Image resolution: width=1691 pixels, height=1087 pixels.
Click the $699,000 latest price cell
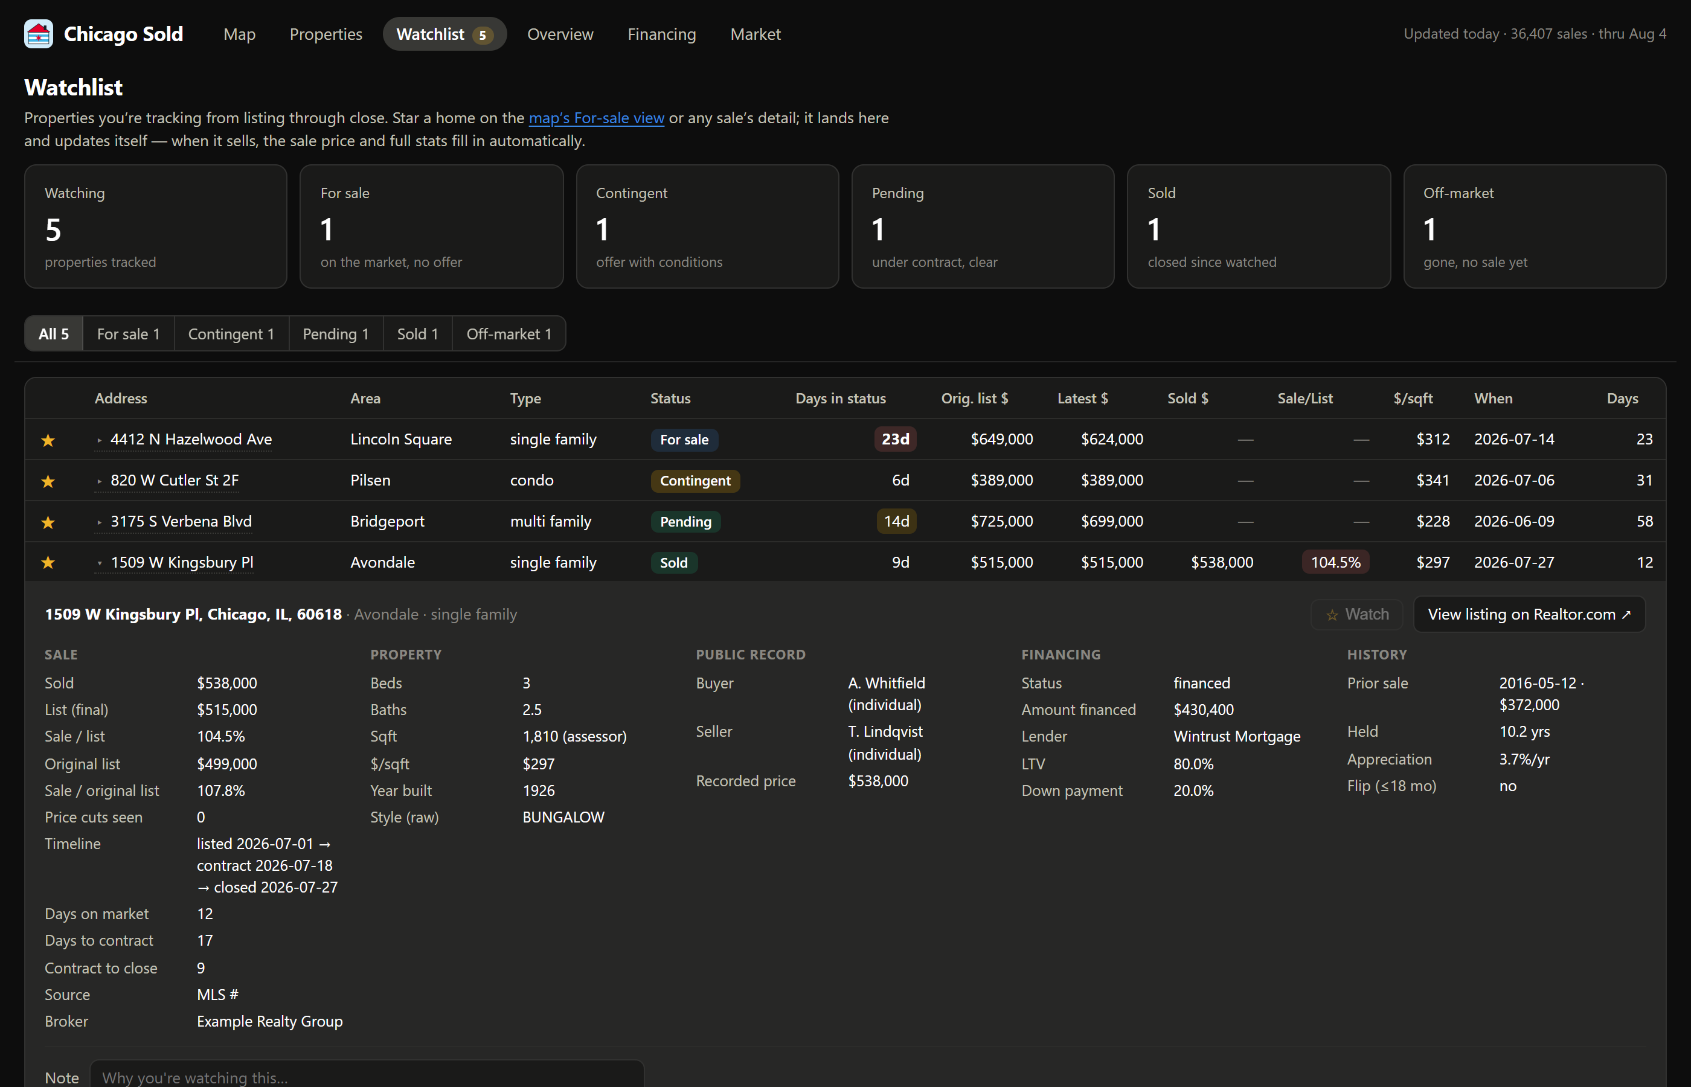(x=1112, y=521)
